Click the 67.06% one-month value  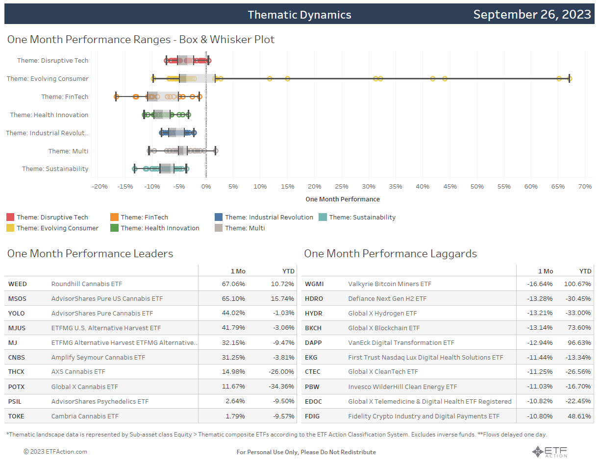point(233,284)
